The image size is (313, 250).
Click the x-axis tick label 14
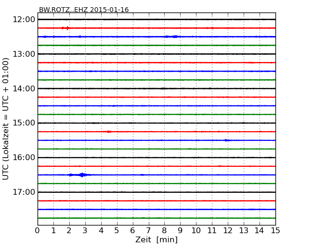[x=259, y=231]
